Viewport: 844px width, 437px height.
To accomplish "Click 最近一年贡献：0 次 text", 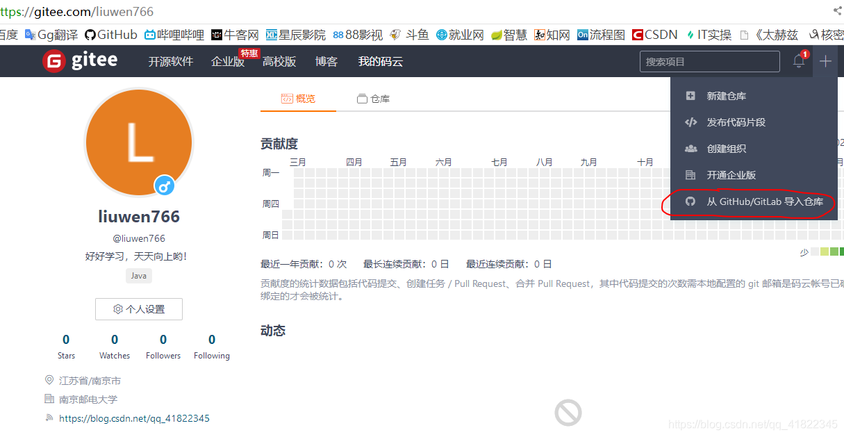I will coord(304,264).
